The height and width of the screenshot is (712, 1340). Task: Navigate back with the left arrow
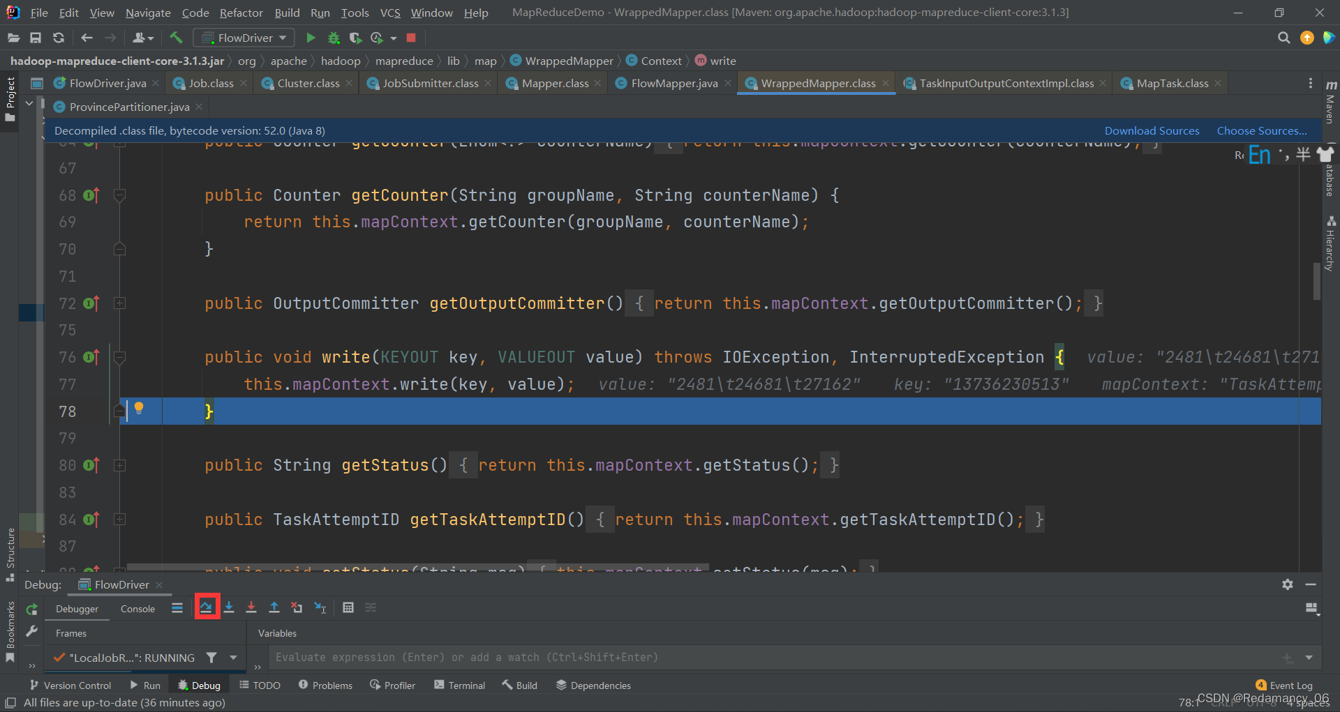(x=87, y=38)
